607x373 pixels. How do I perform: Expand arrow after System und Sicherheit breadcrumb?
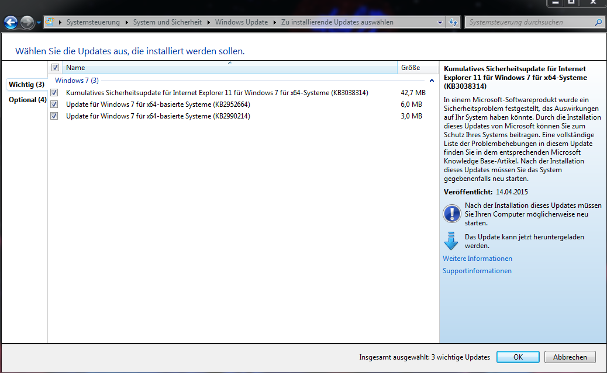[208, 22]
